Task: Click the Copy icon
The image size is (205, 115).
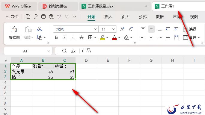Action: 40,37
